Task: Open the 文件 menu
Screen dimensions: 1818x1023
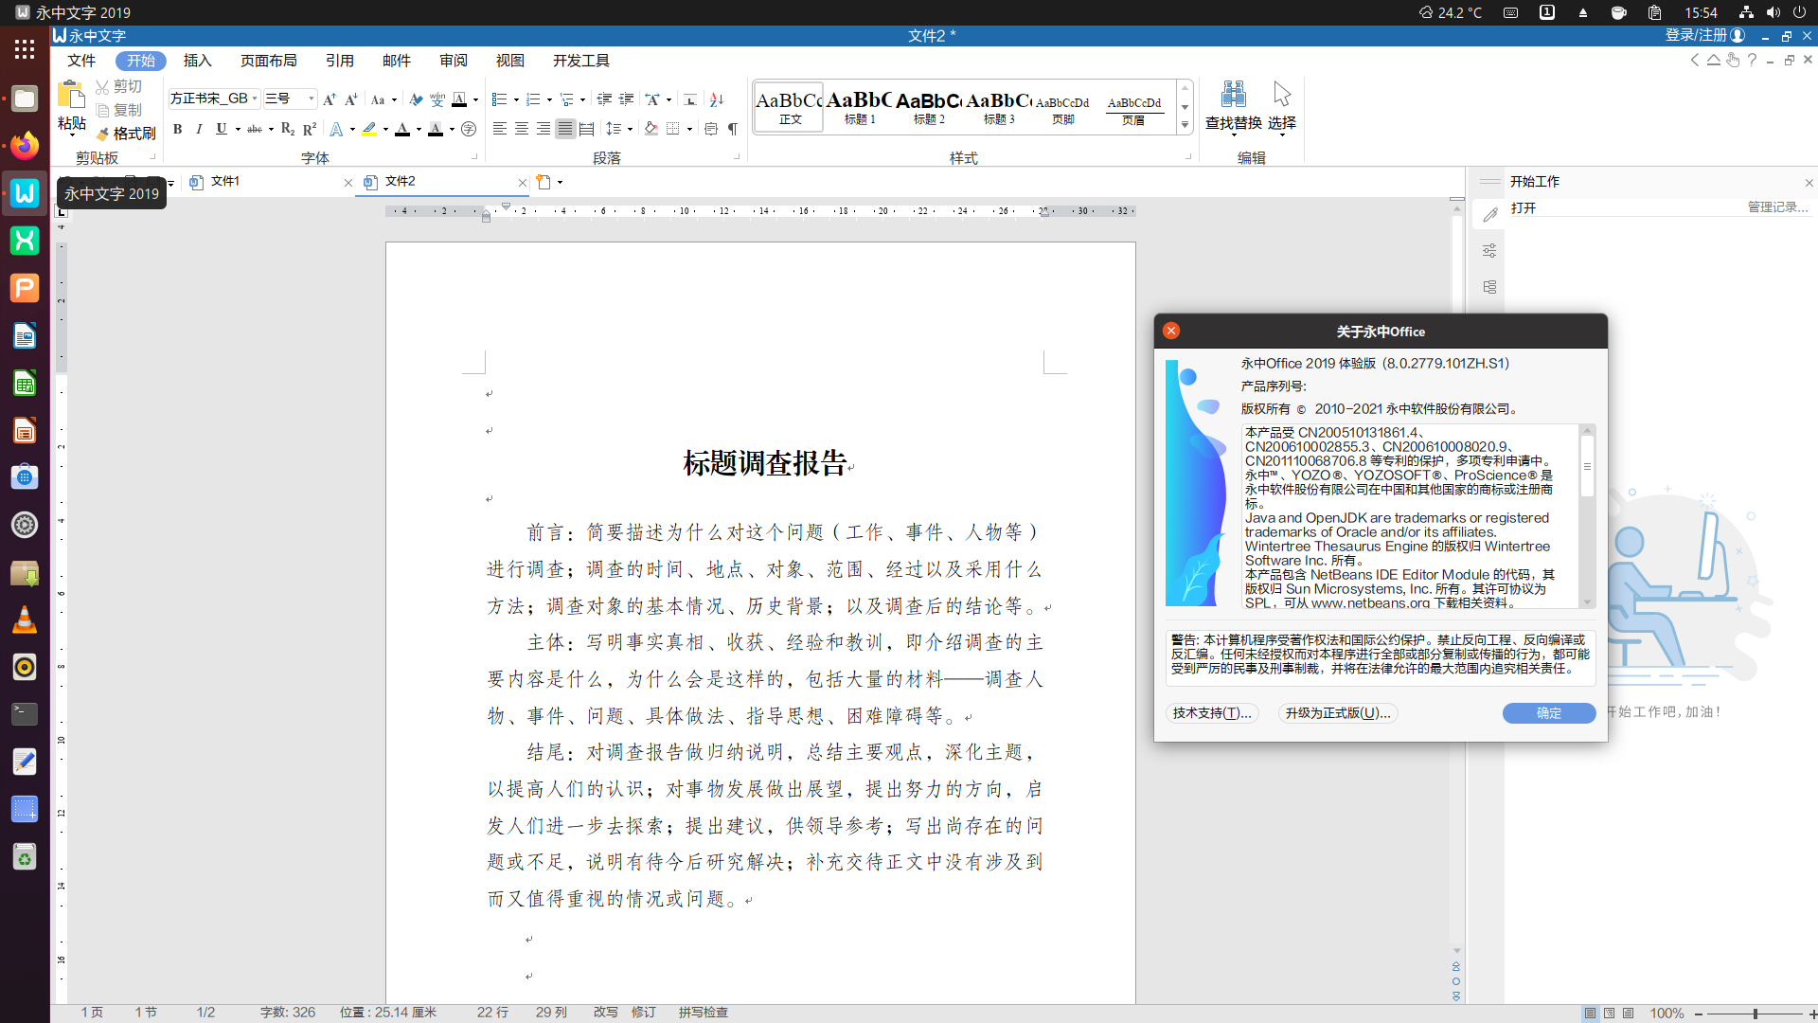Action: coord(81,61)
